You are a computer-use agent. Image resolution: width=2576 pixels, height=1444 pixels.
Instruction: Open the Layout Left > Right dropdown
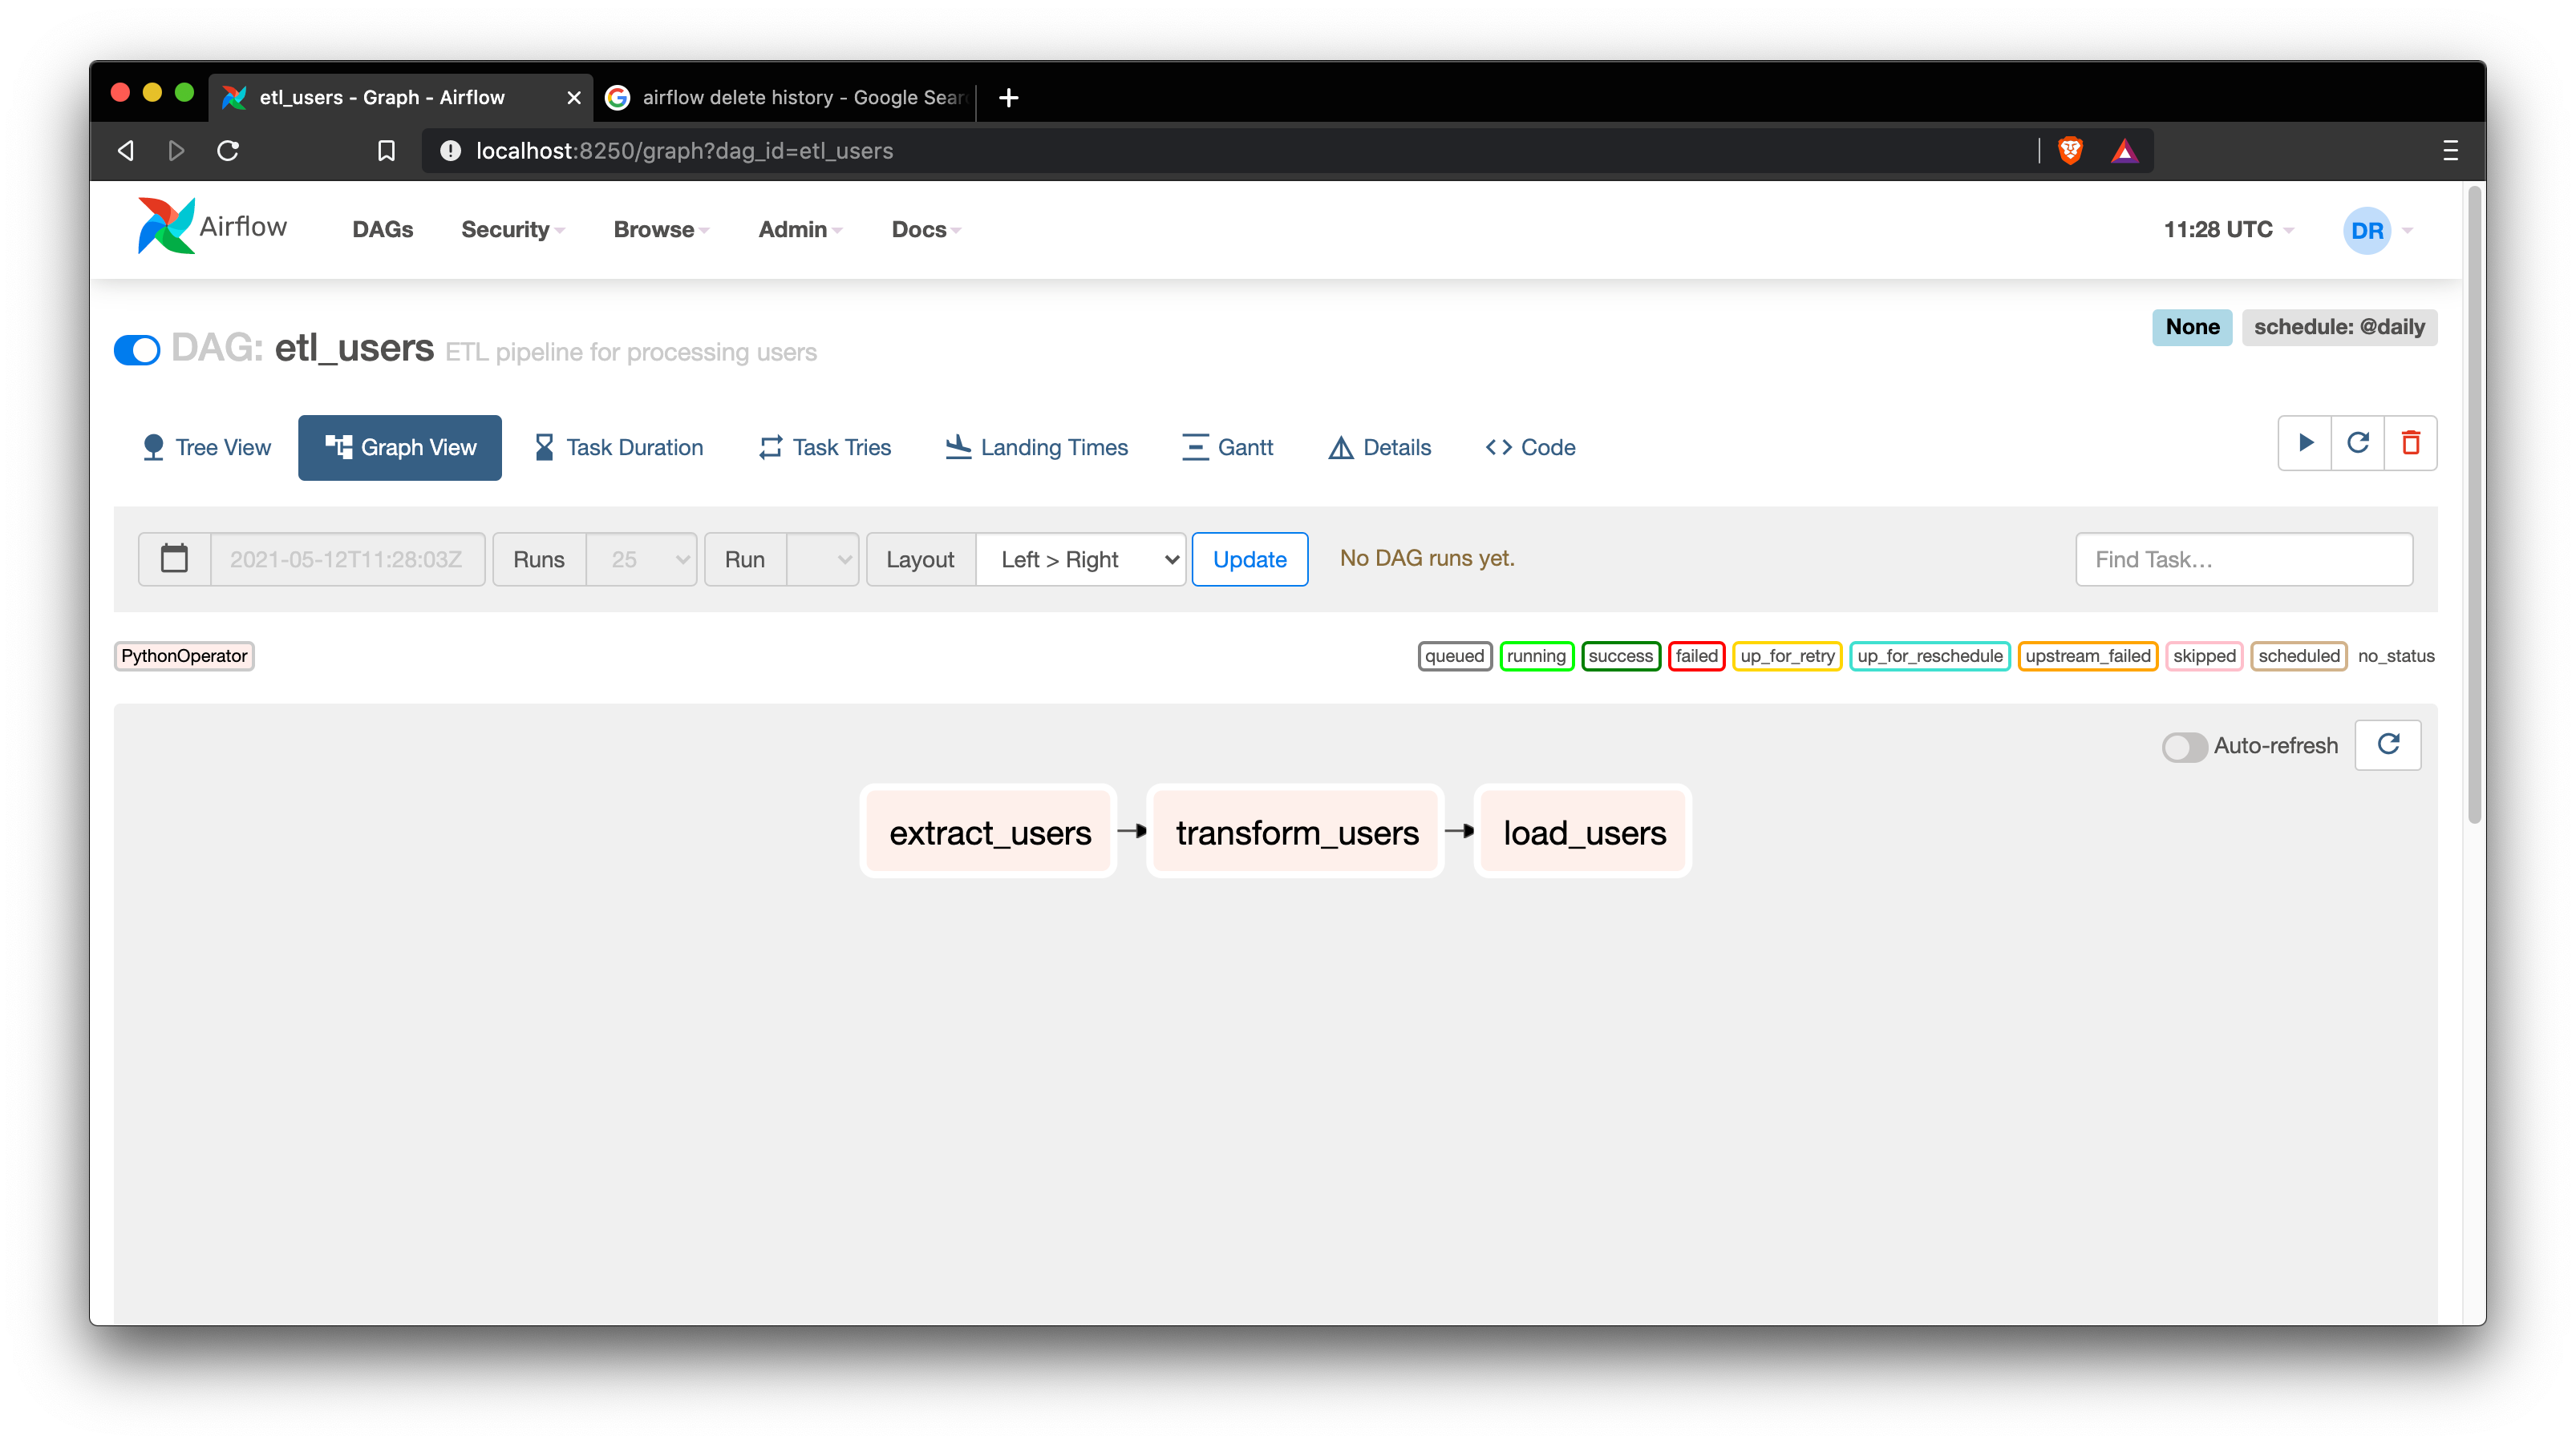point(1080,559)
